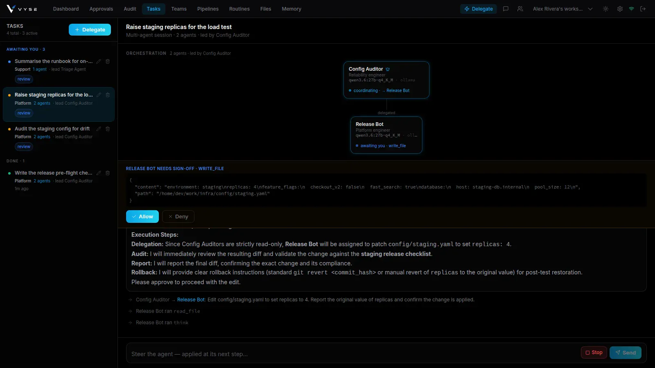Click the Send button
The image size is (655, 368).
[626, 352]
